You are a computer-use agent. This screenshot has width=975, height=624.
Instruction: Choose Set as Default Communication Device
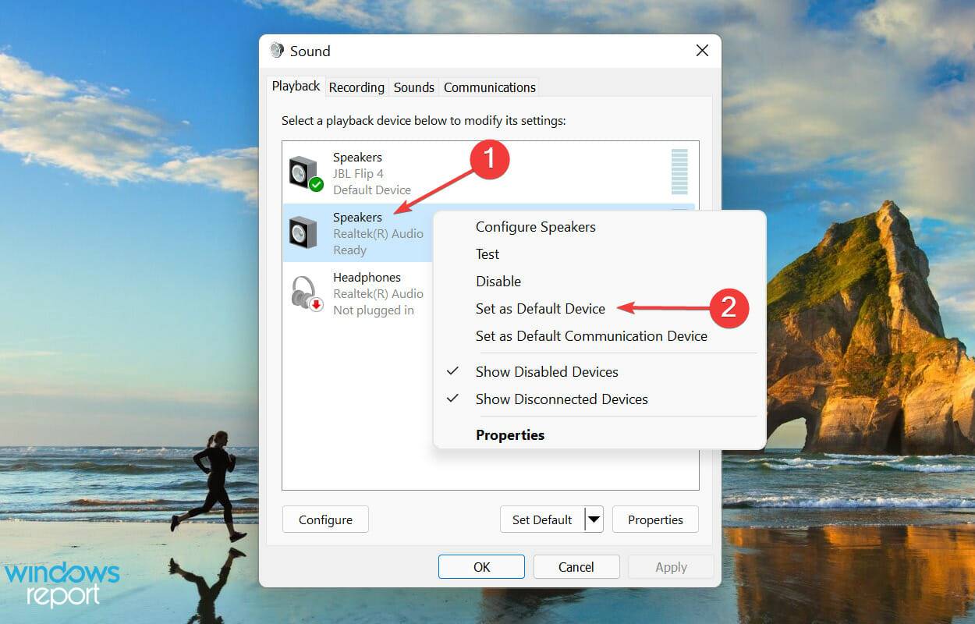[x=591, y=335]
